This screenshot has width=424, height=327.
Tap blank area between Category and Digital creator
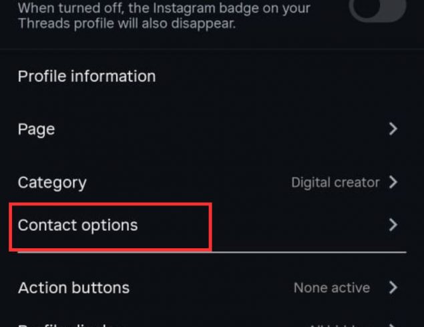click(x=187, y=182)
